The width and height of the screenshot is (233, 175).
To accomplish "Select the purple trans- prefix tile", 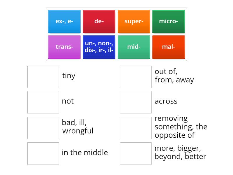I will (64, 47).
